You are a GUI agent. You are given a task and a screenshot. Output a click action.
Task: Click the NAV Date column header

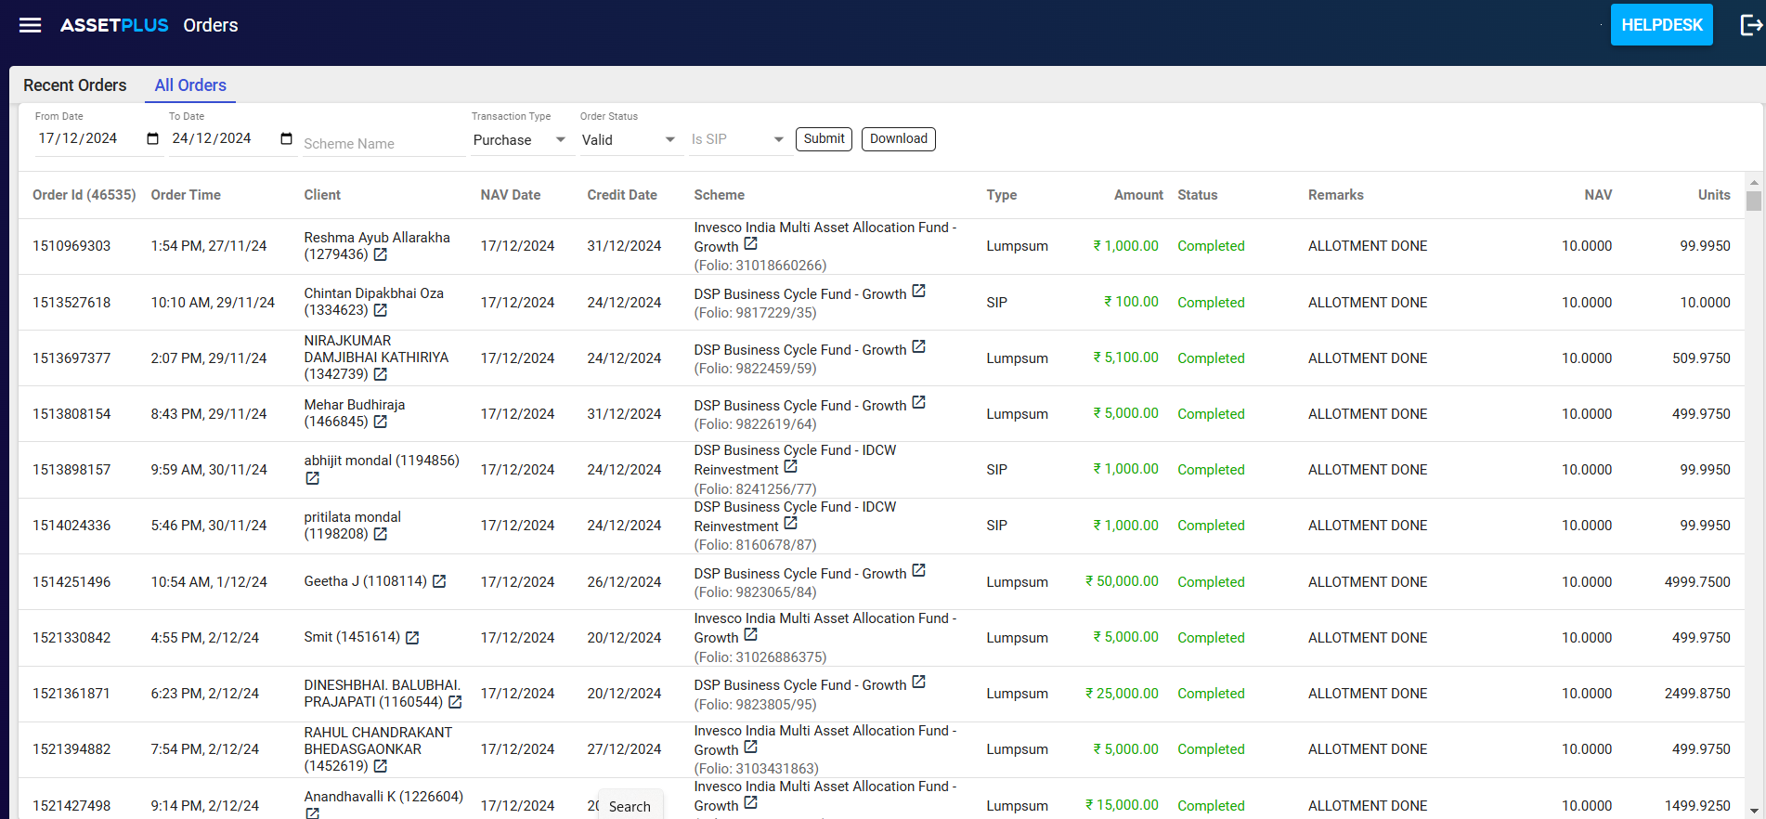pyautogui.click(x=511, y=195)
